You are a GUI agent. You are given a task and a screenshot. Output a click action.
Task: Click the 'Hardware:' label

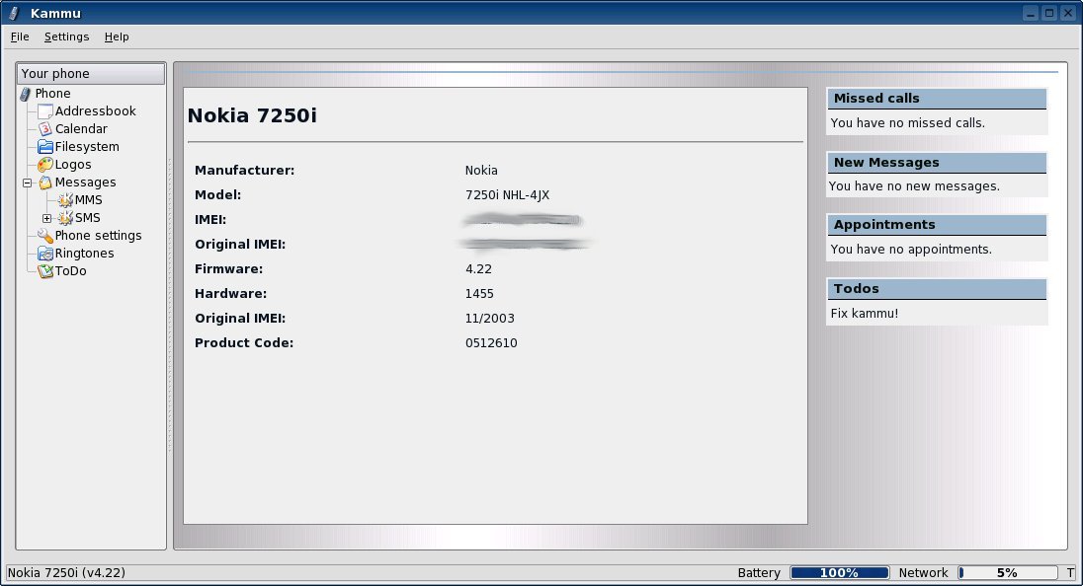pos(230,294)
